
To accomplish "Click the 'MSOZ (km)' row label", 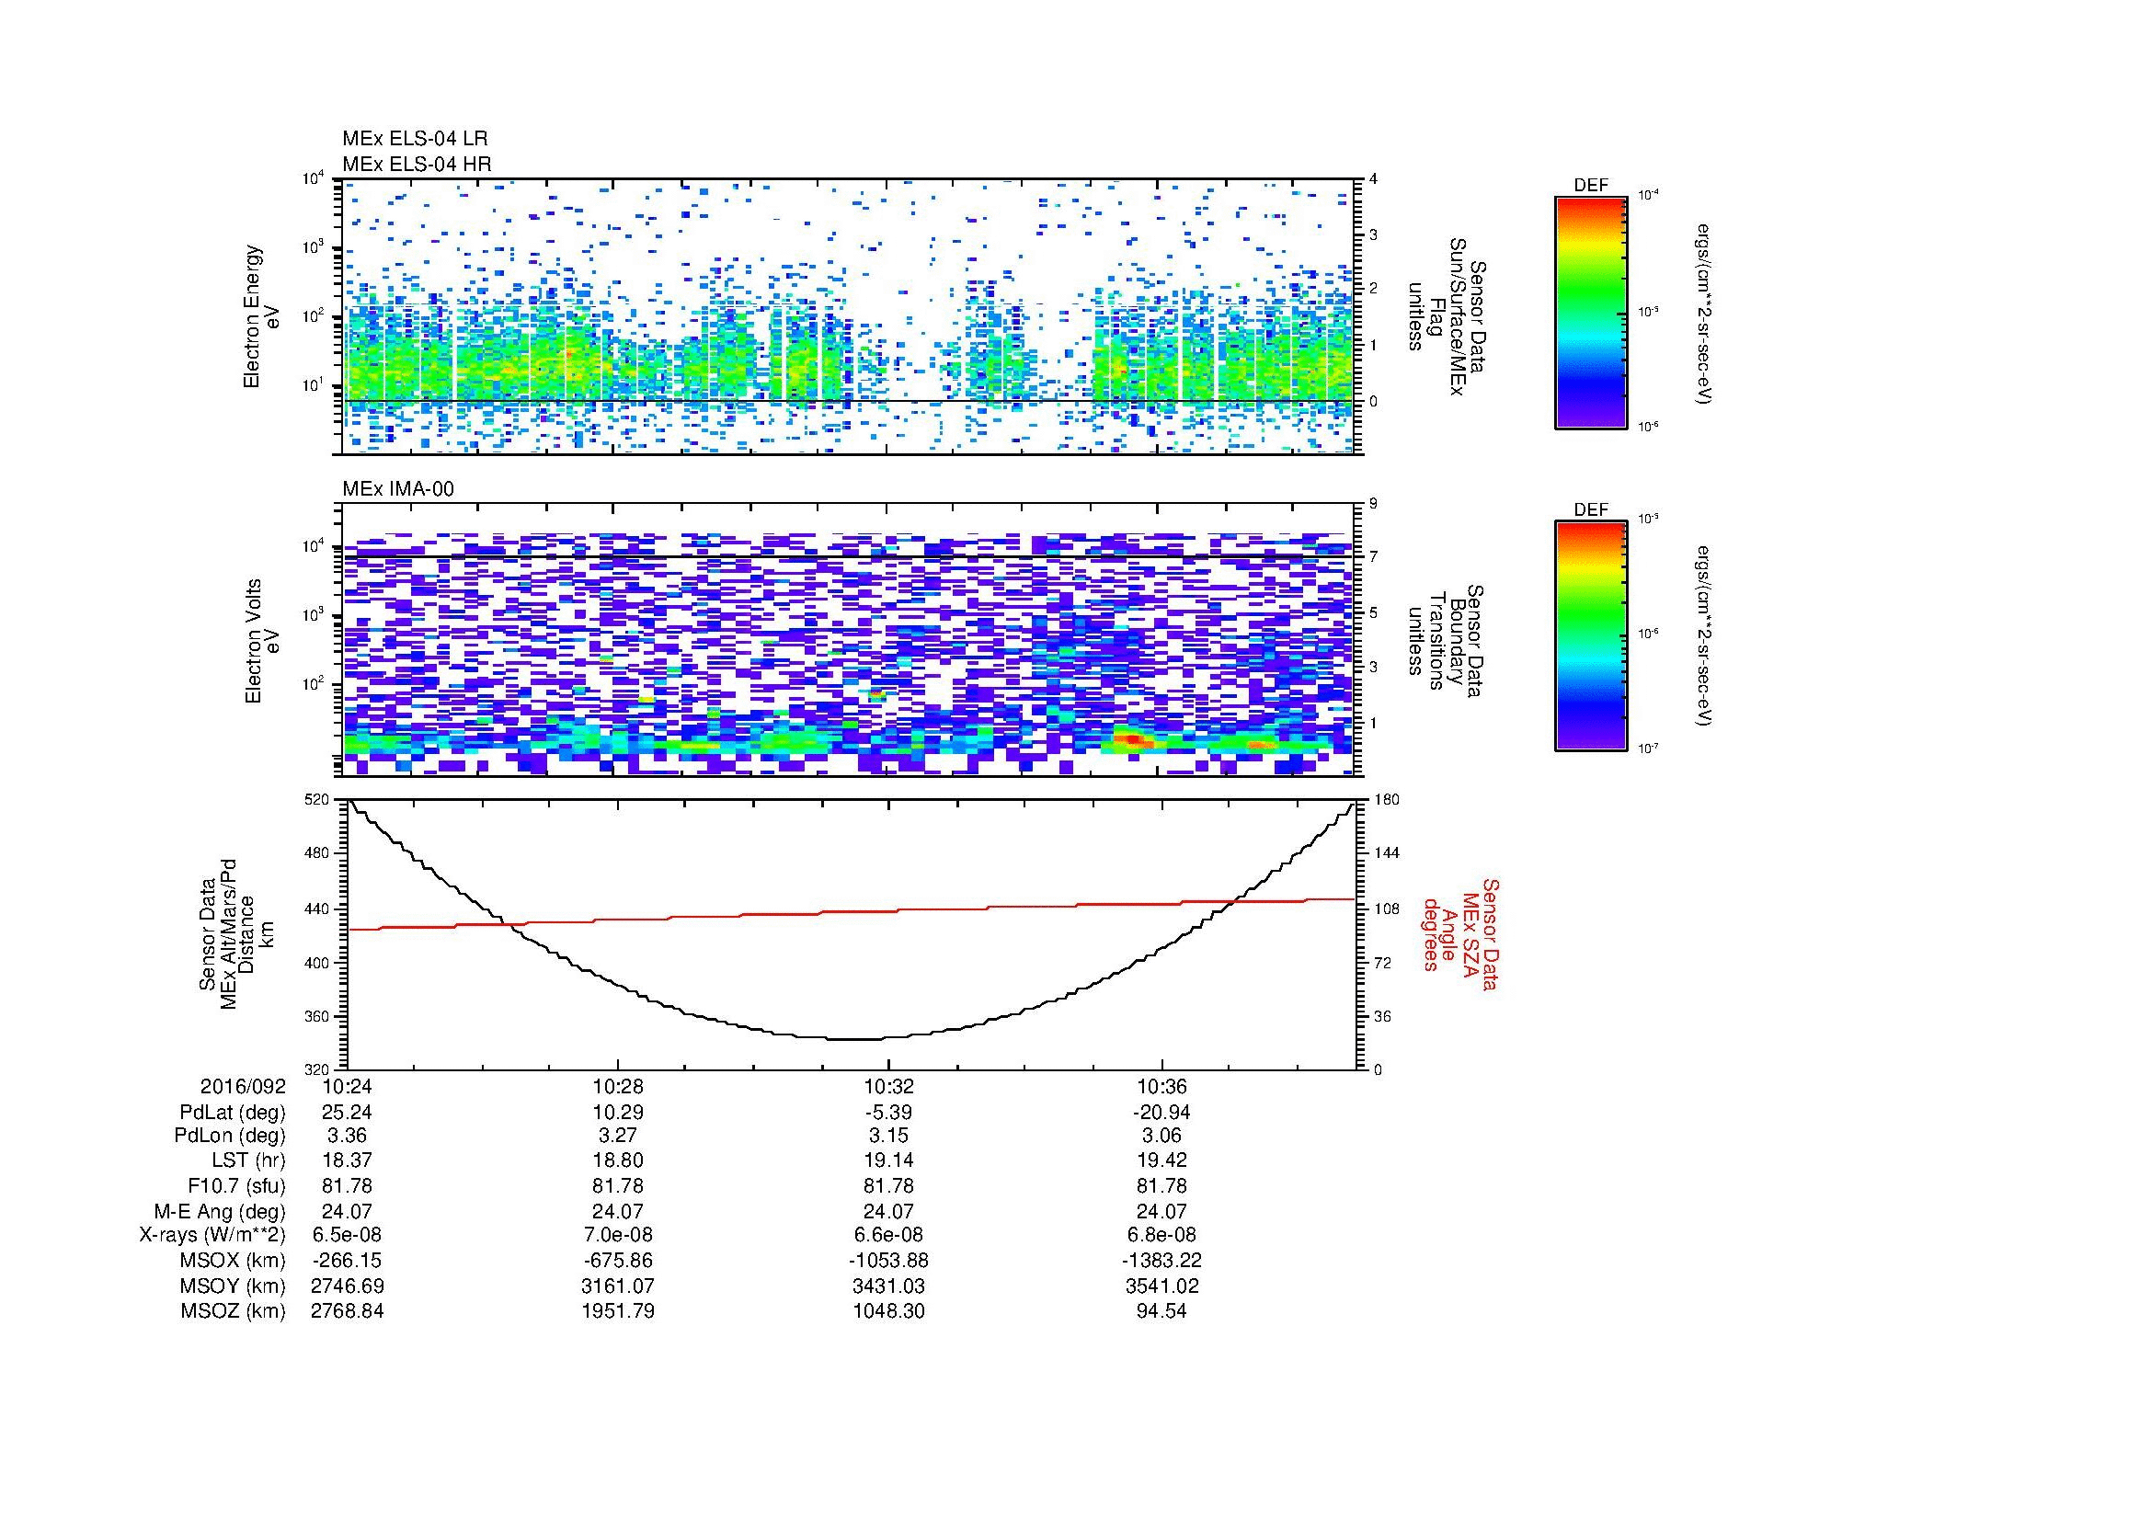I will [x=234, y=1311].
